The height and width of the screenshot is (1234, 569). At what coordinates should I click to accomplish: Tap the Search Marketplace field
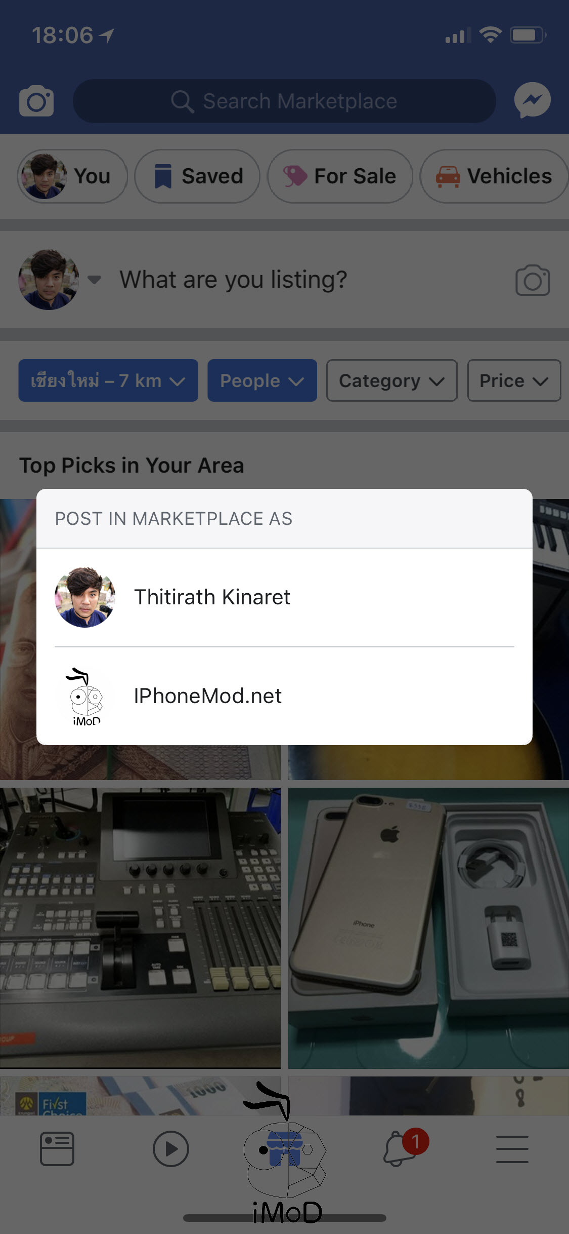point(284,101)
